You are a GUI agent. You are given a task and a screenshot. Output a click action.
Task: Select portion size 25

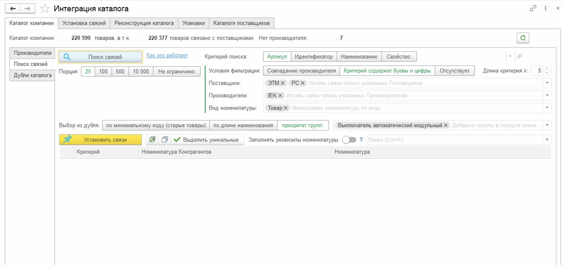click(x=88, y=71)
